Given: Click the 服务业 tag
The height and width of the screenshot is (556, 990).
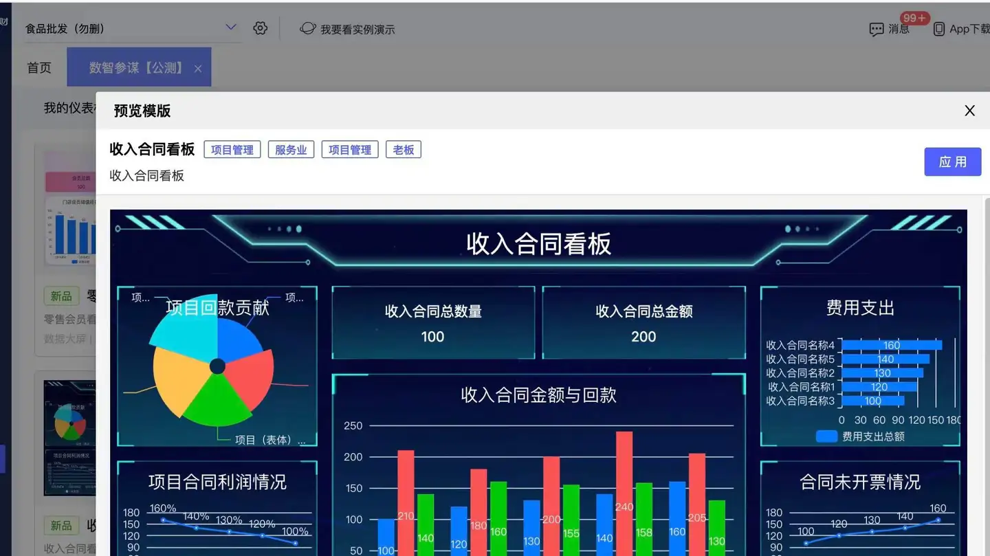Looking at the screenshot, I should click(x=291, y=150).
